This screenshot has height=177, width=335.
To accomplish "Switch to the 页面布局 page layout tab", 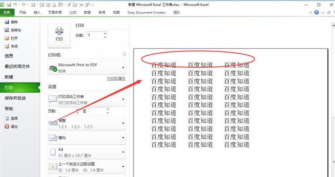I will click(x=55, y=12).
